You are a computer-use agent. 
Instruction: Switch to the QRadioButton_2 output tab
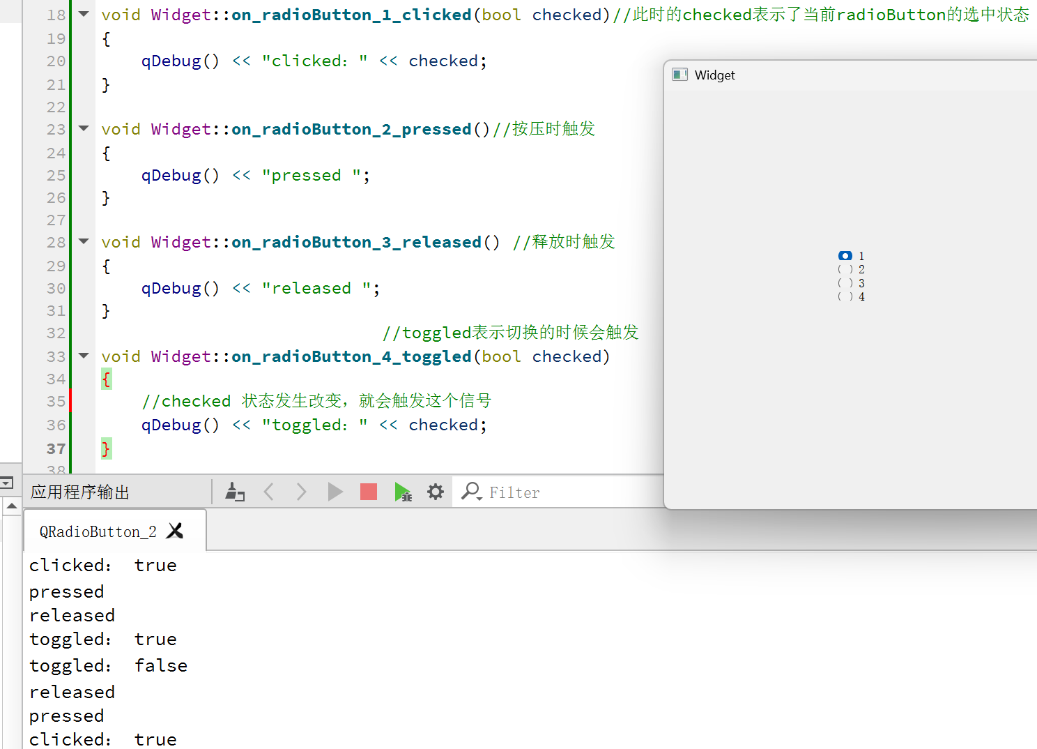pyautogui.click(x=98, y=531)
